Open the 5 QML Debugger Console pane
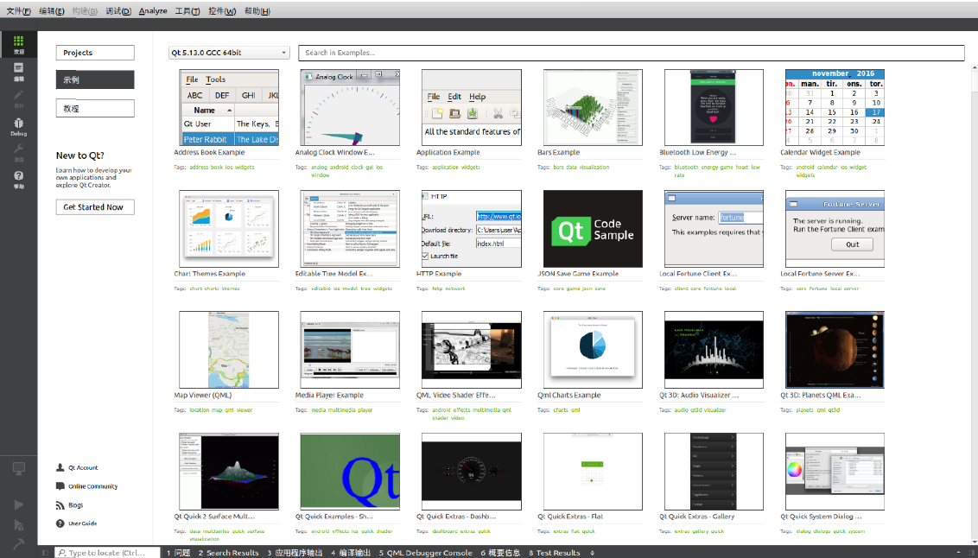Image resolution: width=978 pixels, height=558 pixels. 425,553
